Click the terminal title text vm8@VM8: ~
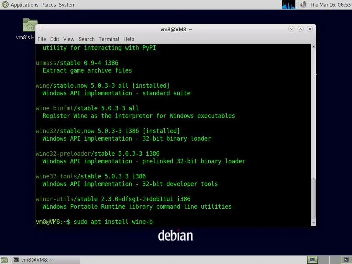Image resolution: width=352 pixels, height=264 pixels. tap(176, 30)
